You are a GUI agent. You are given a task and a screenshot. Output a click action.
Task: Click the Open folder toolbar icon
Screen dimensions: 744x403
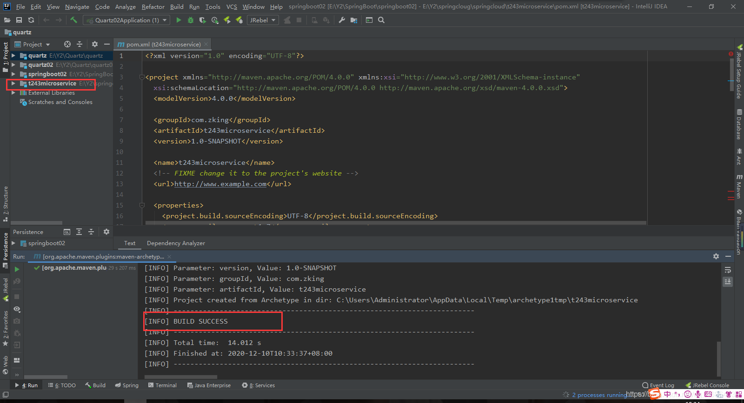pyautogui.click(x=7, y=20)
